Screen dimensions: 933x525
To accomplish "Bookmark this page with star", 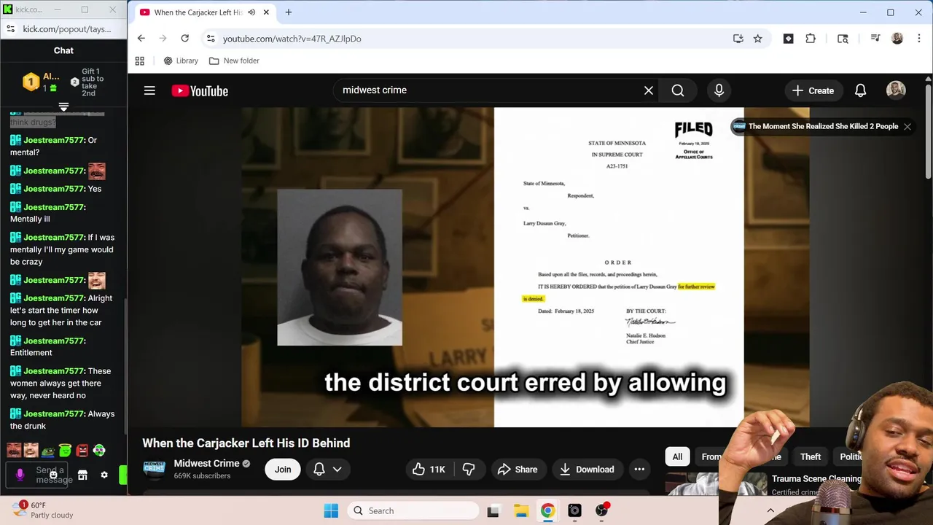I will (x=758, y=39).
